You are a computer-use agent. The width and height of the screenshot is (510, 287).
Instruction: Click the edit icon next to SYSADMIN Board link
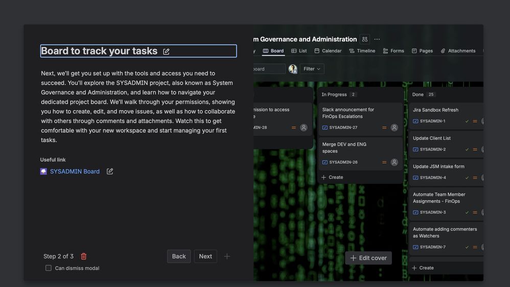(x=110, y=172)
